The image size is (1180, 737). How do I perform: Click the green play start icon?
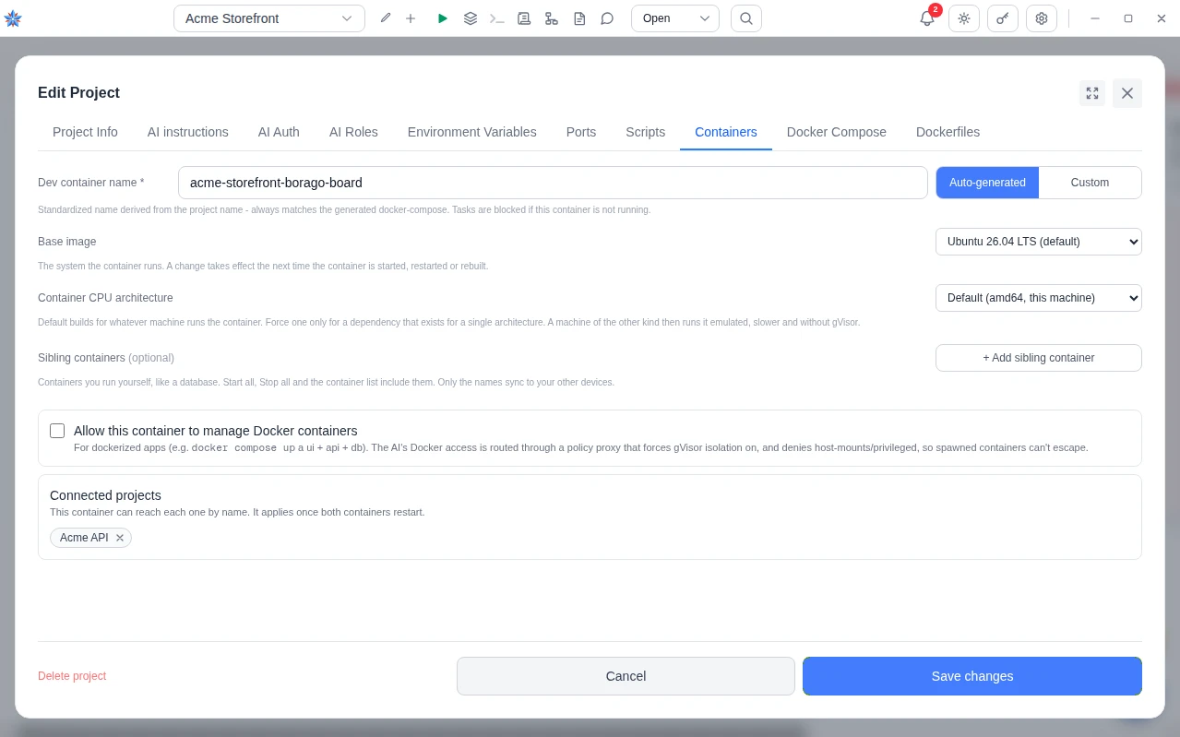click(443, 18)
